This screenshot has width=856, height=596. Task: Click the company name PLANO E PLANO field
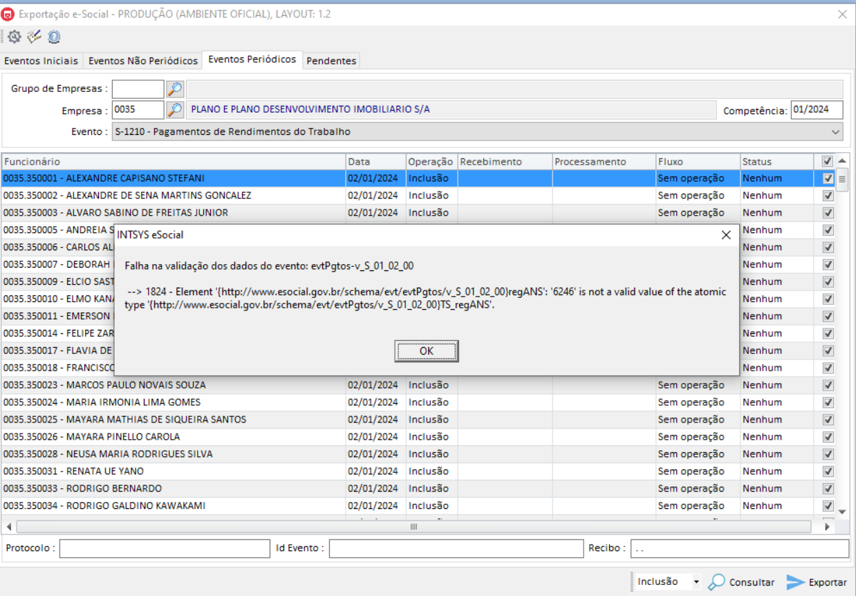452,110
